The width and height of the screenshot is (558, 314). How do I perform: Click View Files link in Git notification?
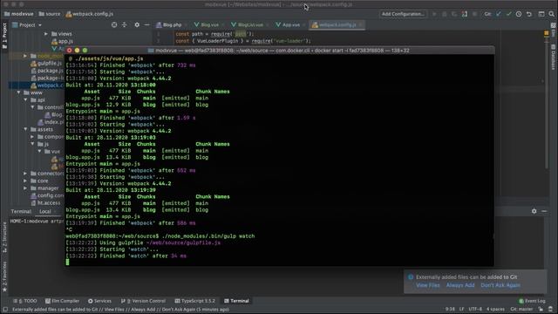coord(428,285)
